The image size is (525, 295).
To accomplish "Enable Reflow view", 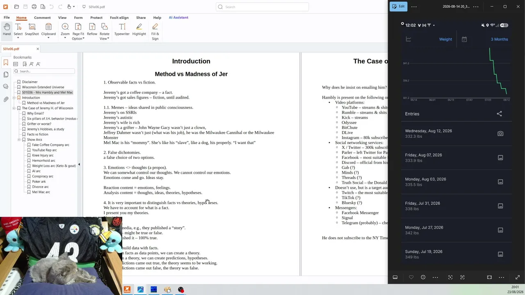I will coord(92,29).
